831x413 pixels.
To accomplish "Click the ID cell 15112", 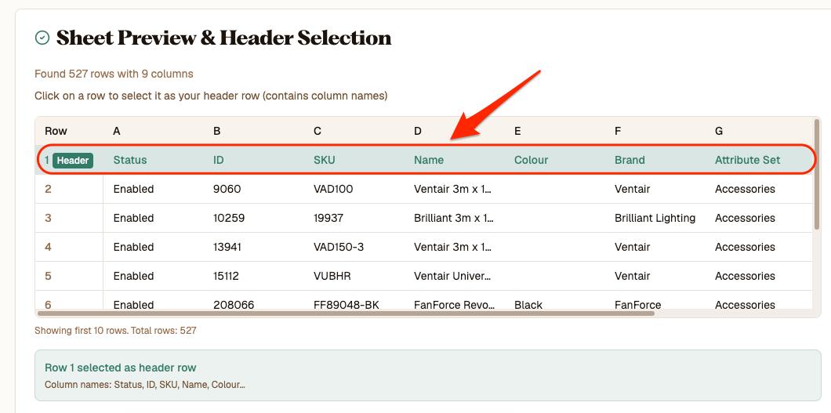I will 226,277.
